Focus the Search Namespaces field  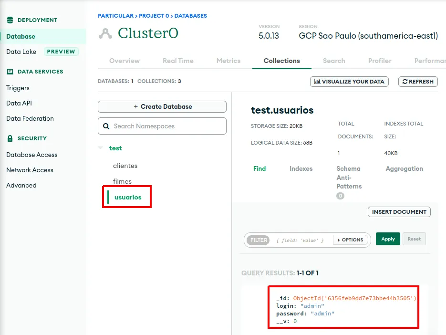pyautogui.click(x=162, y=126)
